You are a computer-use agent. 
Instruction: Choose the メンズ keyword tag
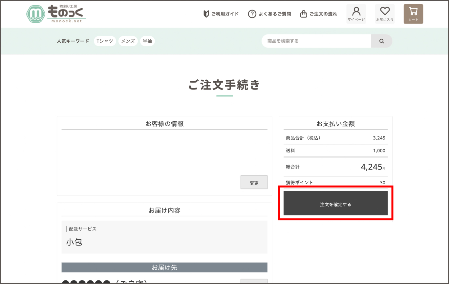(x=128, y=41)
